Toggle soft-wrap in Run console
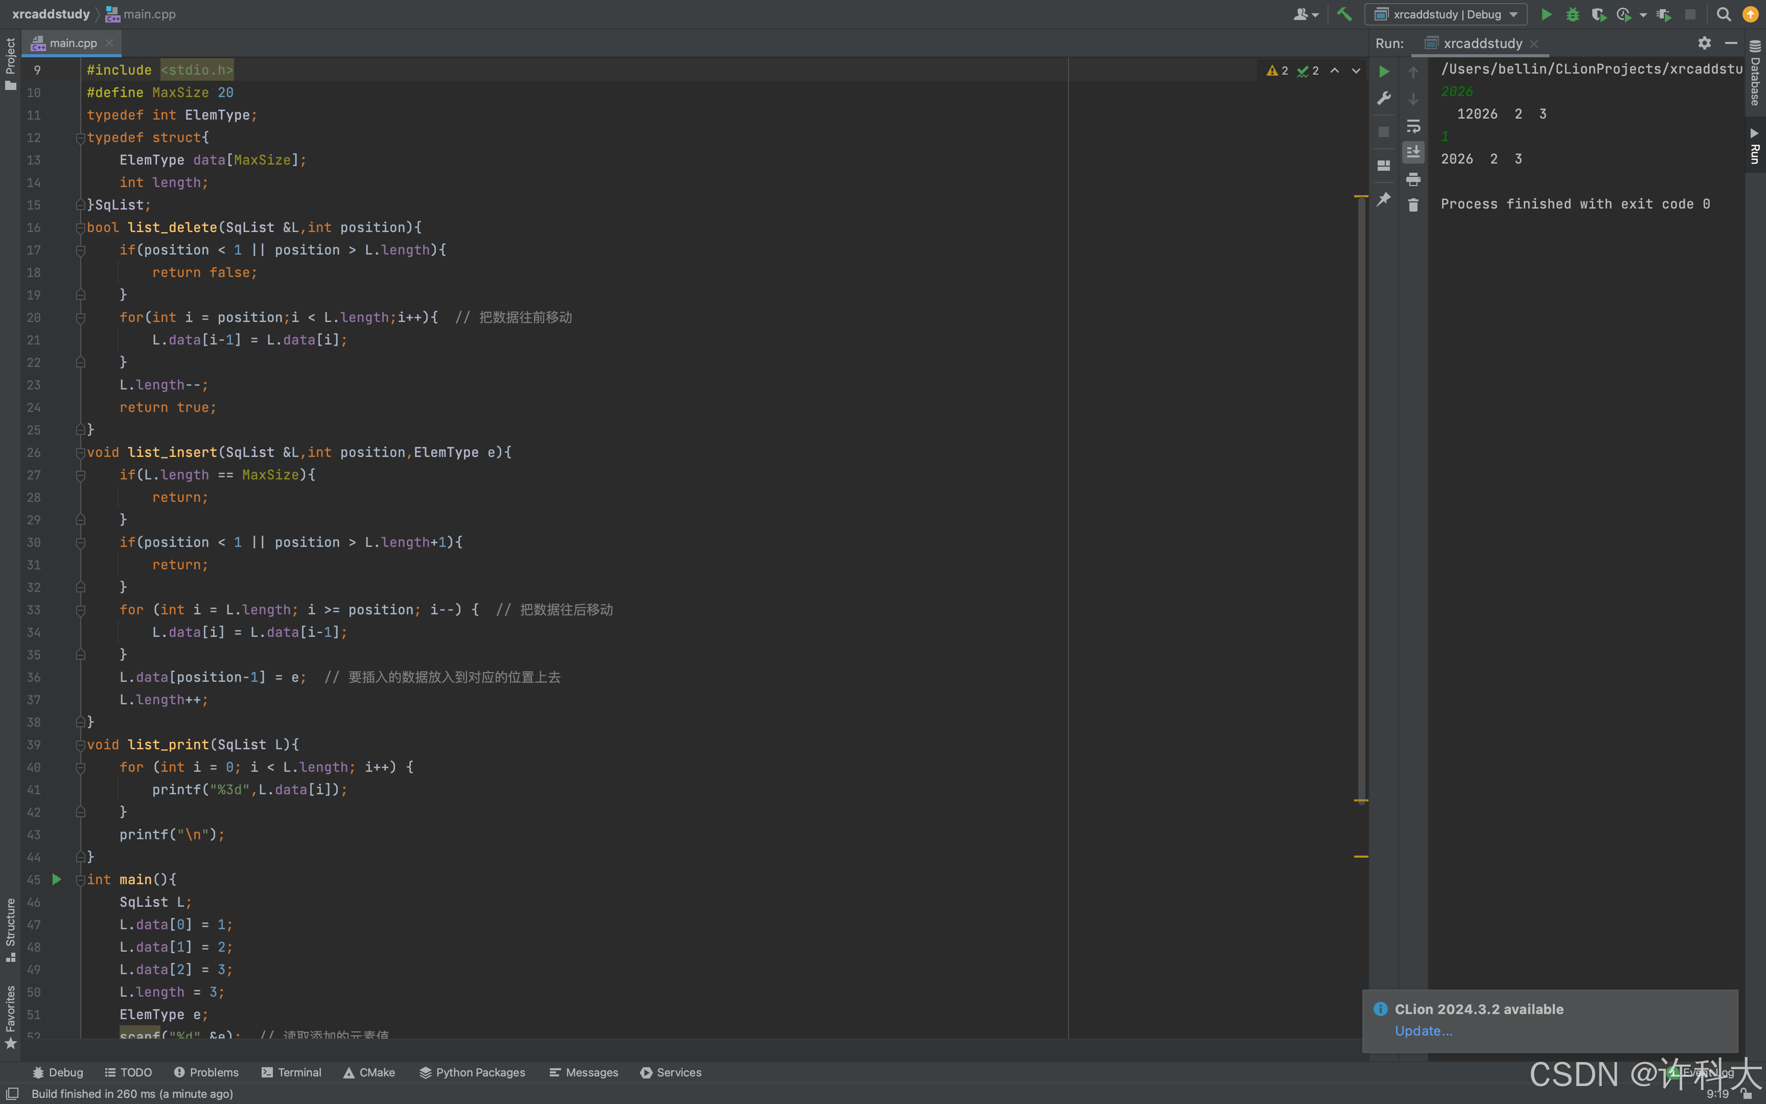The height and width of the screenshot is (1104, 1766). pos(1413,126)
